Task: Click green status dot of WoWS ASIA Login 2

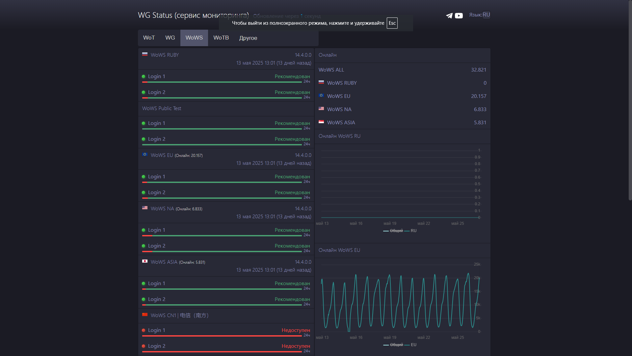Action: pyautogui.click(x=144, y=299)
